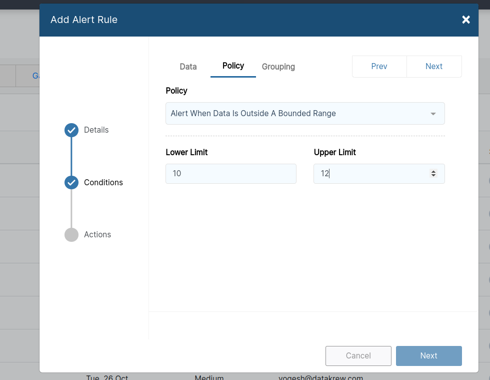The width and height of the screenshot is (490, 380).
Task: Select the Actions step circle icon
Action: [71, 234]
